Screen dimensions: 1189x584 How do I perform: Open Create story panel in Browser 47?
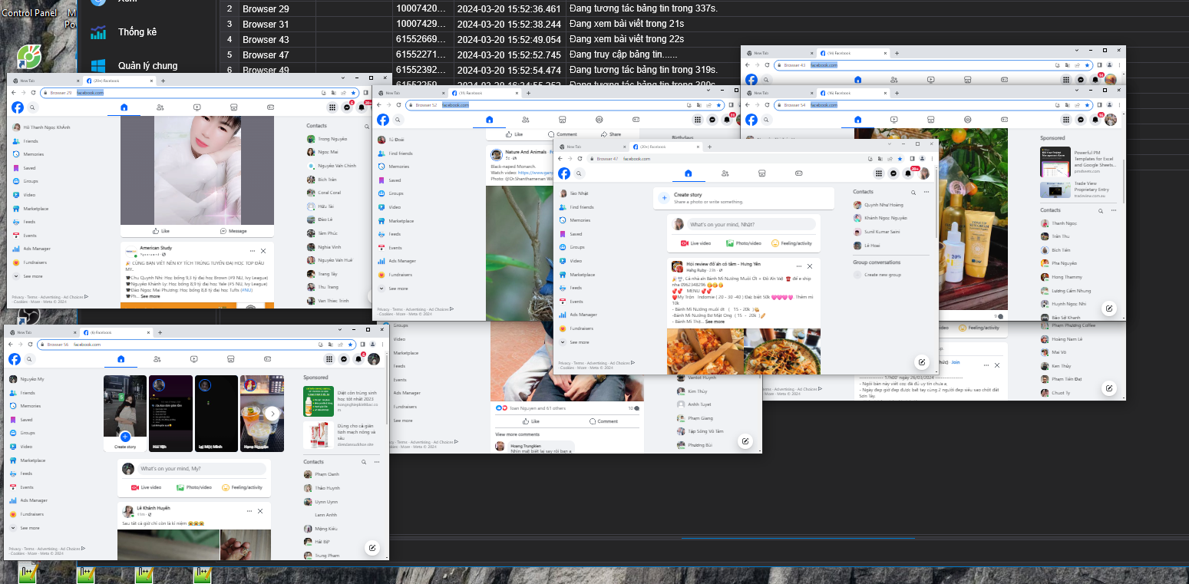[744, 198]
